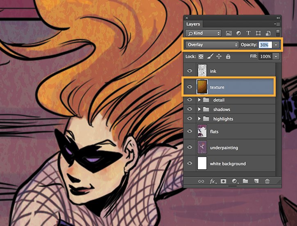Viewport: 297px width, 226px height.
Task: Lock layer position with move icon
Action: click(219, 56)
